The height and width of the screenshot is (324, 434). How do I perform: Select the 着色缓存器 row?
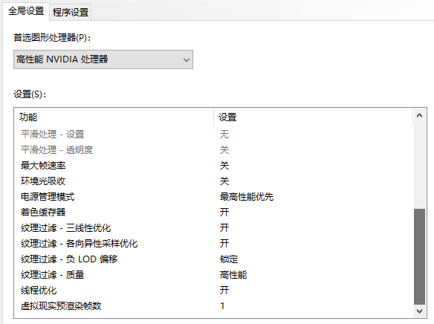213,213
